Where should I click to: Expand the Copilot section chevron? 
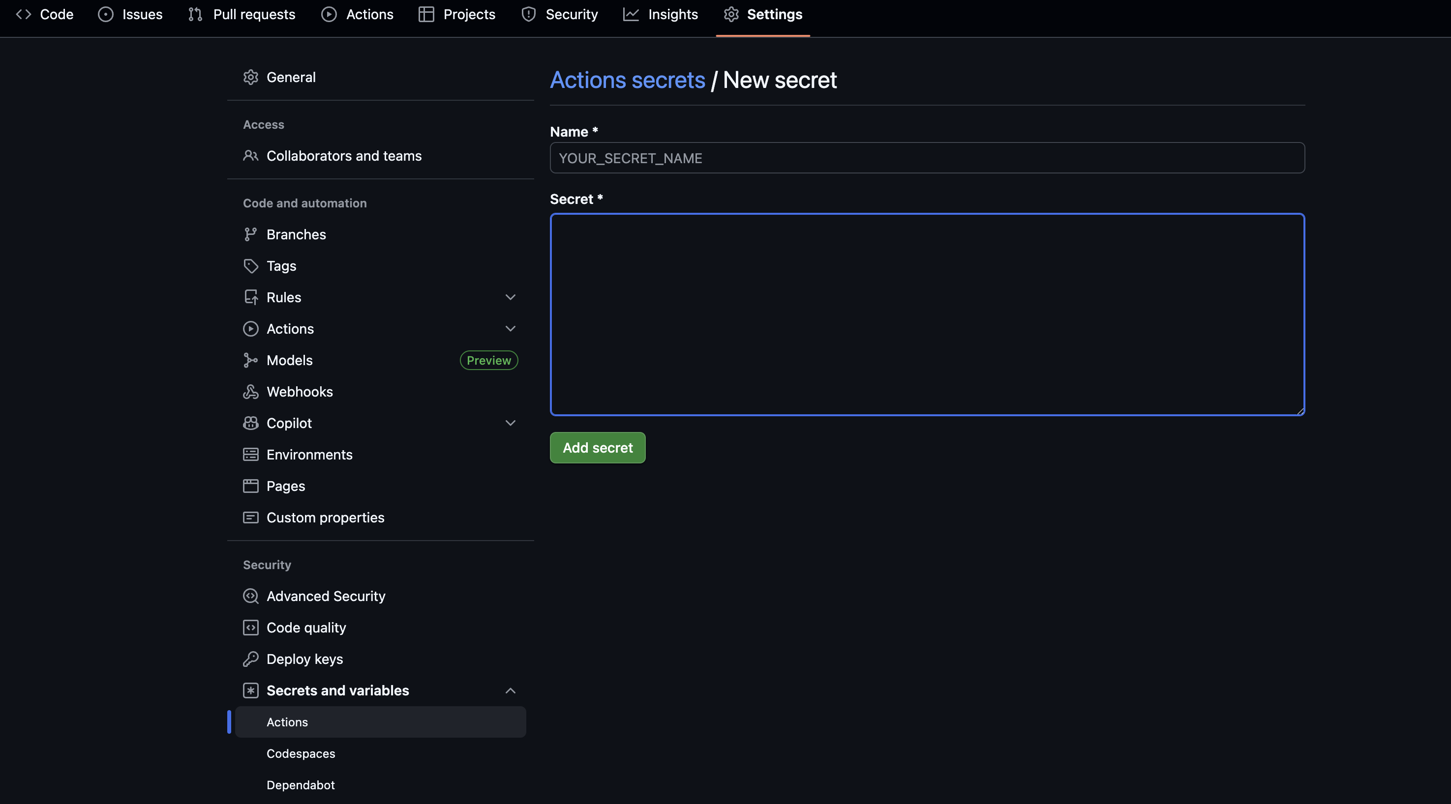tap(511, 423)
